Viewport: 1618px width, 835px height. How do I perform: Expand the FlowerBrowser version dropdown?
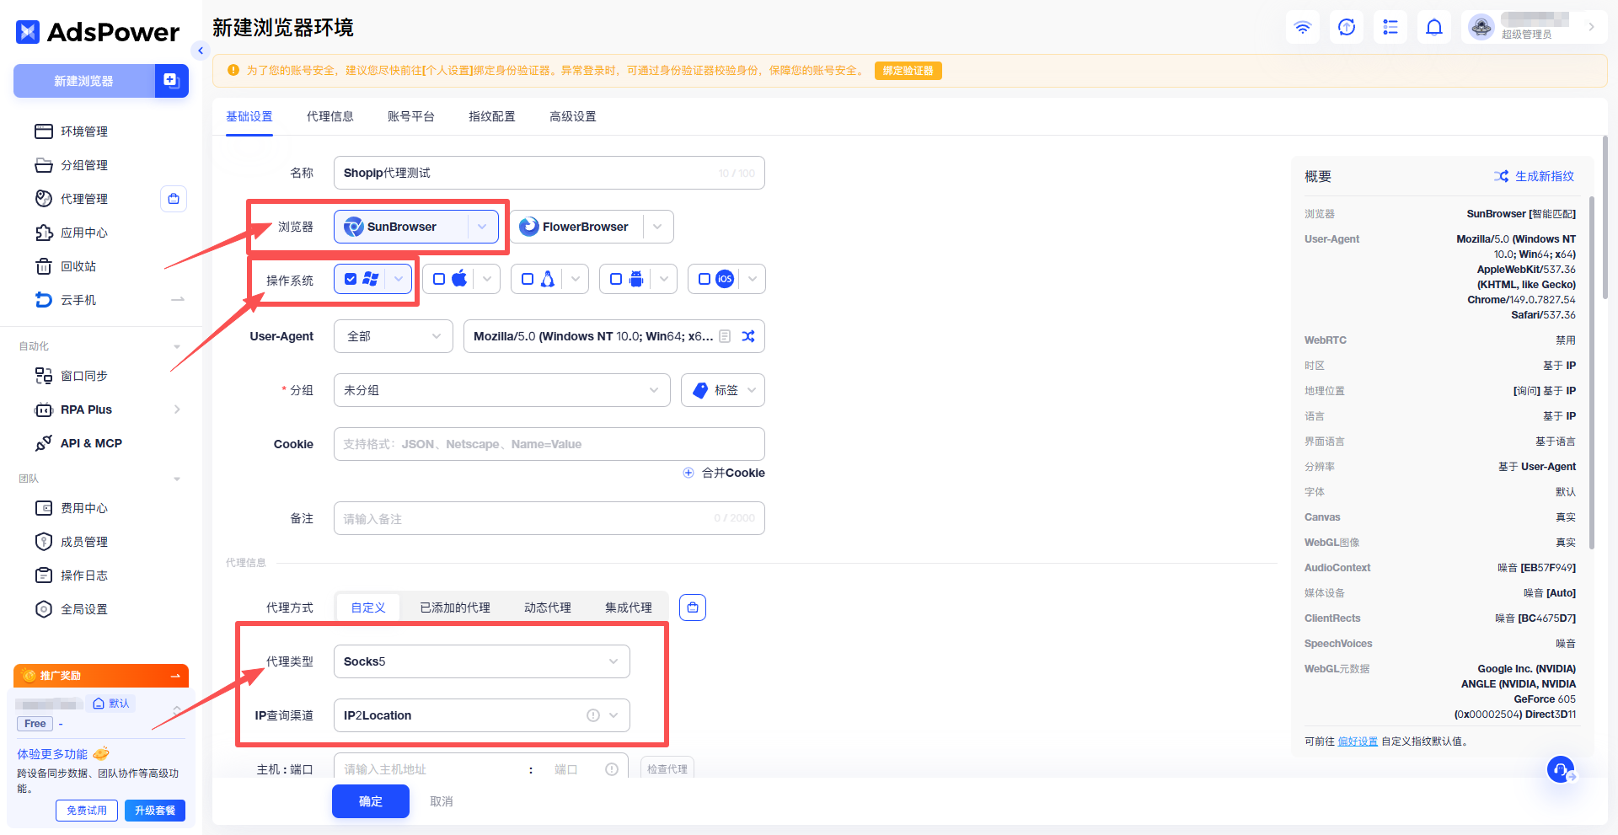[x=657, y=227]
